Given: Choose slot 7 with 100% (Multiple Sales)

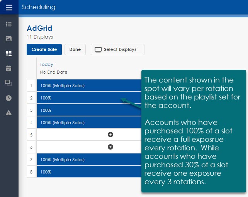Looking at the screenshot, I should point(89,160).
